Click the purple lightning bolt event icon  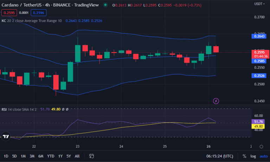[x=216, y=101]
